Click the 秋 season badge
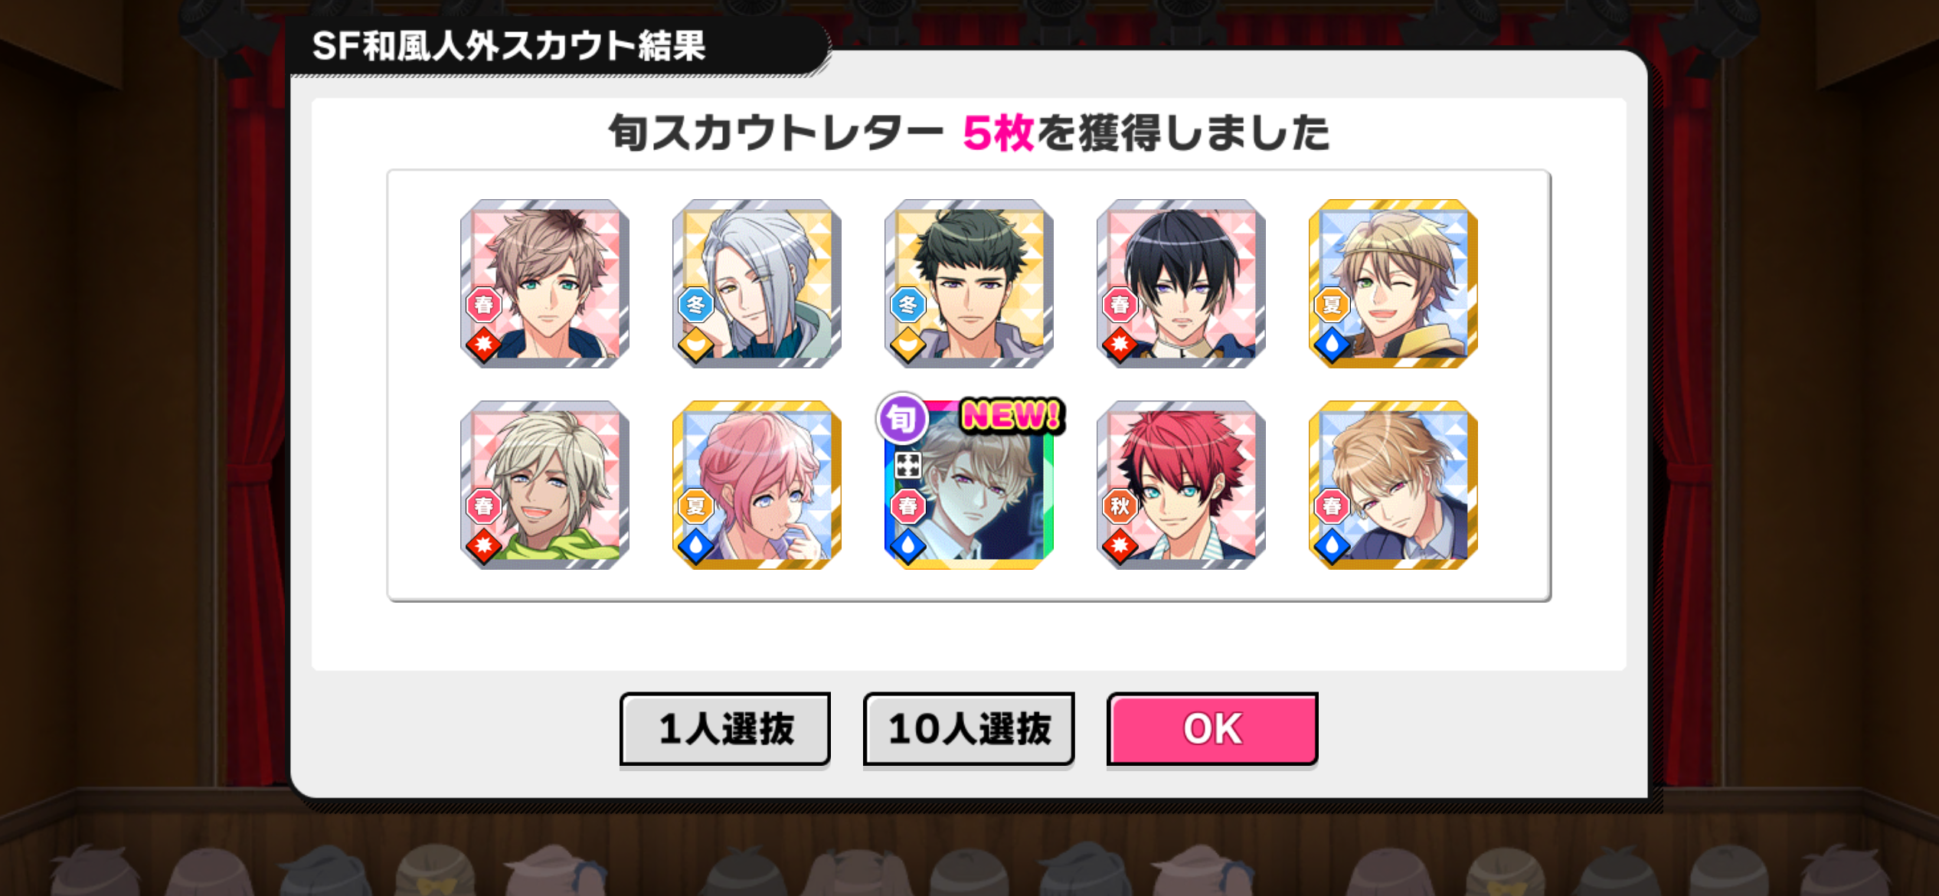The image size is (1939, 896). tap(1120, 505)
